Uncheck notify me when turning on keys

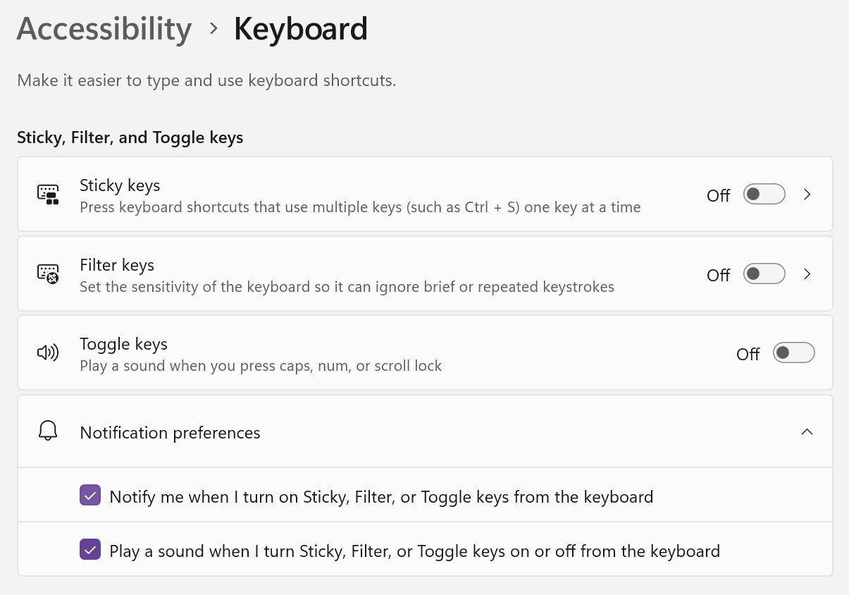click(90, 496)
